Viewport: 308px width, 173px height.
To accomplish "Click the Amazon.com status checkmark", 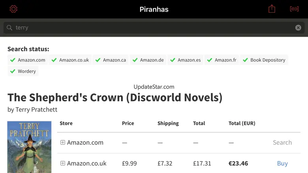I will 13,60.
